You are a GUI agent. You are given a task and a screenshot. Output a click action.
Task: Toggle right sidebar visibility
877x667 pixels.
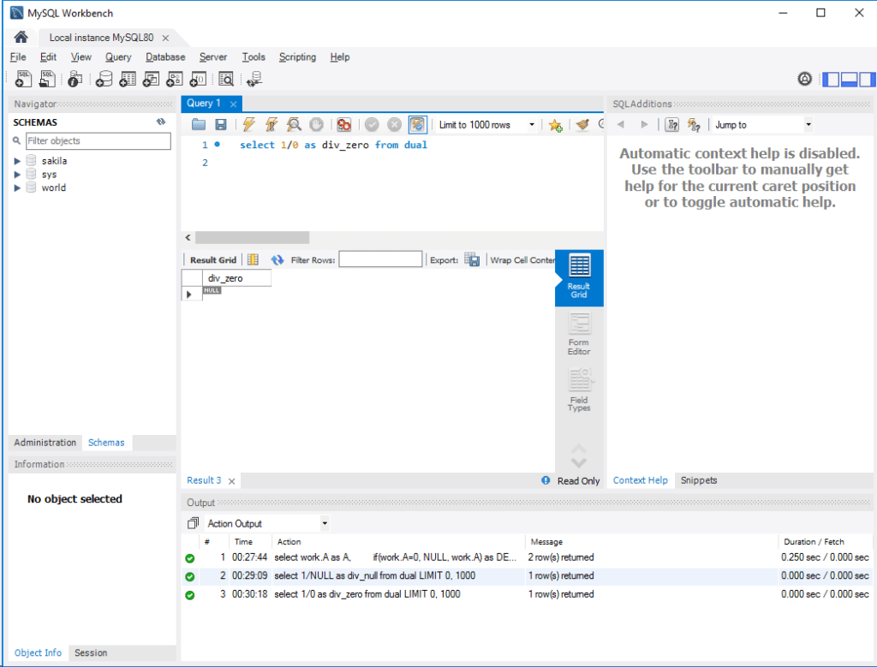867,80
